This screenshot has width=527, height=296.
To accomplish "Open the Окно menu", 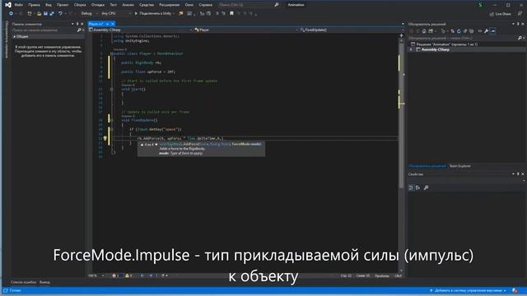I will [189, 5].
